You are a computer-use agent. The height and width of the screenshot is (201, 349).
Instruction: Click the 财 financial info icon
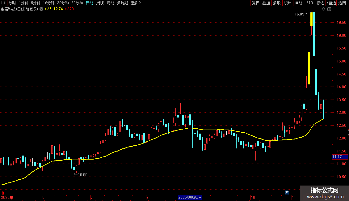pyautogui.click(x=287, y=193)
